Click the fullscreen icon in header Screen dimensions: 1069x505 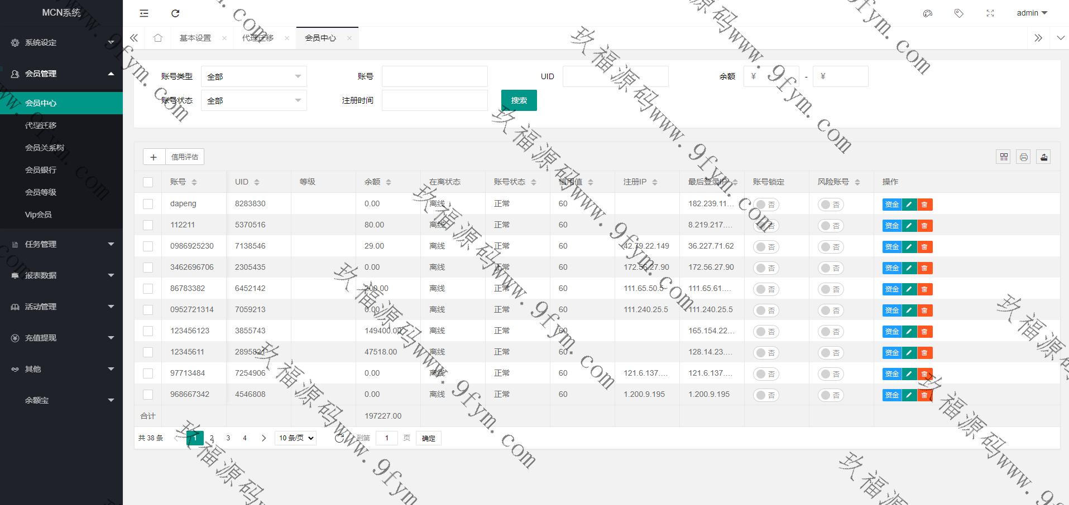point(990,13)
